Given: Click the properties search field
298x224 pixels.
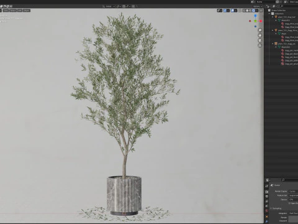Looking at the screenshot, I should tap(290, 180).
